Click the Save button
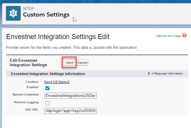 pos(70,62)
